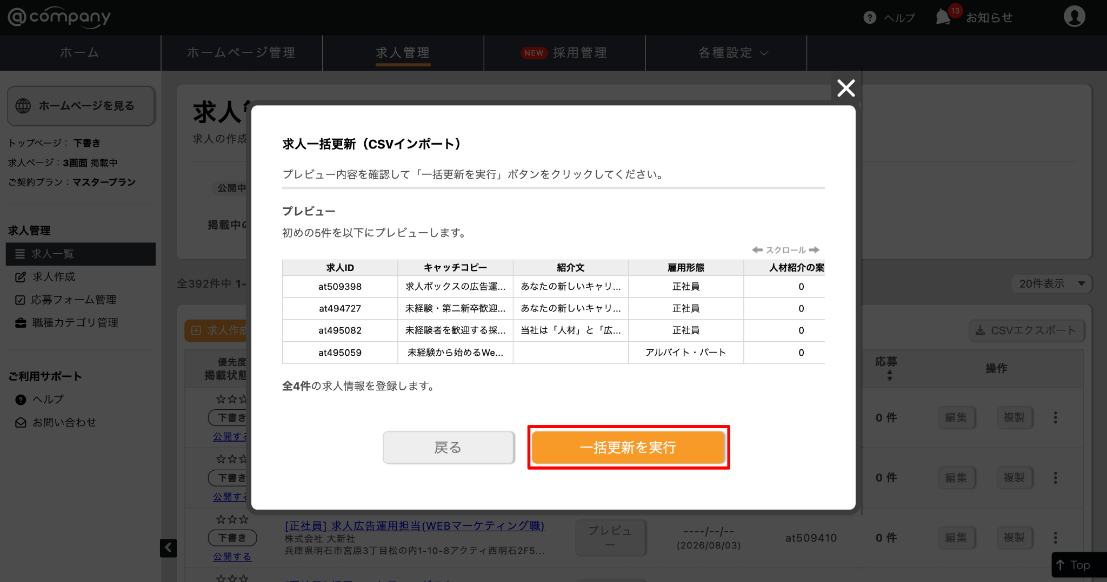This screenshot has width=1107, height=582.
Task: Open the more options menu in second job row
Action: (x=1055, y=478)
